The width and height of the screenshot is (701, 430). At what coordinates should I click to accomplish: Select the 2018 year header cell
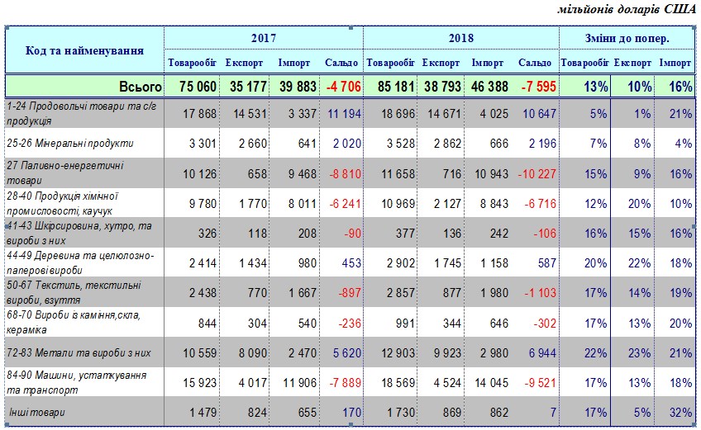[x=460, y=38]
